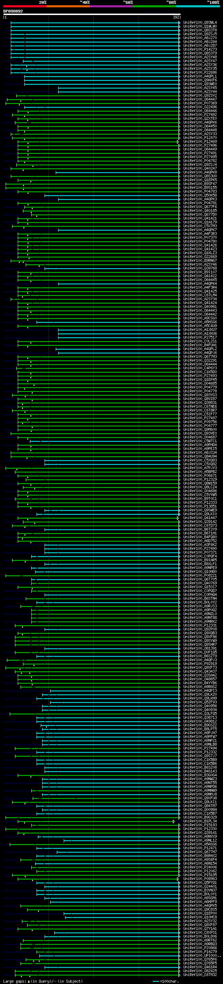Click the UniRef100_Q6T705 label

point(200,579)
